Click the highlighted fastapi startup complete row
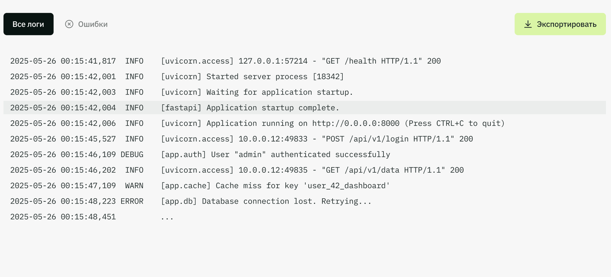 [x=305, y=108]
